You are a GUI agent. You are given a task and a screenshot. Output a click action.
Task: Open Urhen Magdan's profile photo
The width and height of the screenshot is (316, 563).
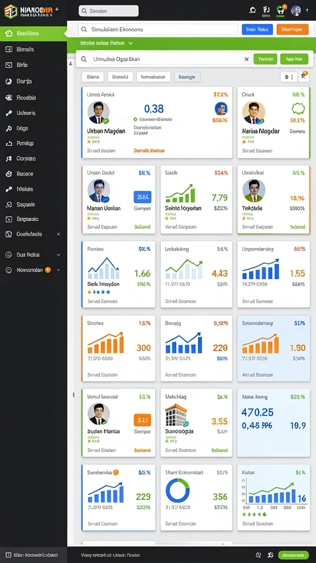pyautogui.click(x=99, y=113)
